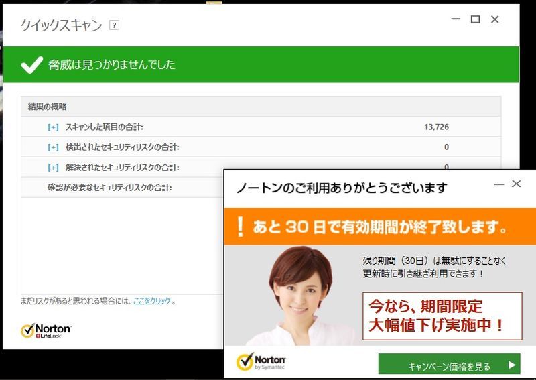Click the キャンペーン価格を見る button
Viewport: 536px width, 380px height.
(449, 365)
